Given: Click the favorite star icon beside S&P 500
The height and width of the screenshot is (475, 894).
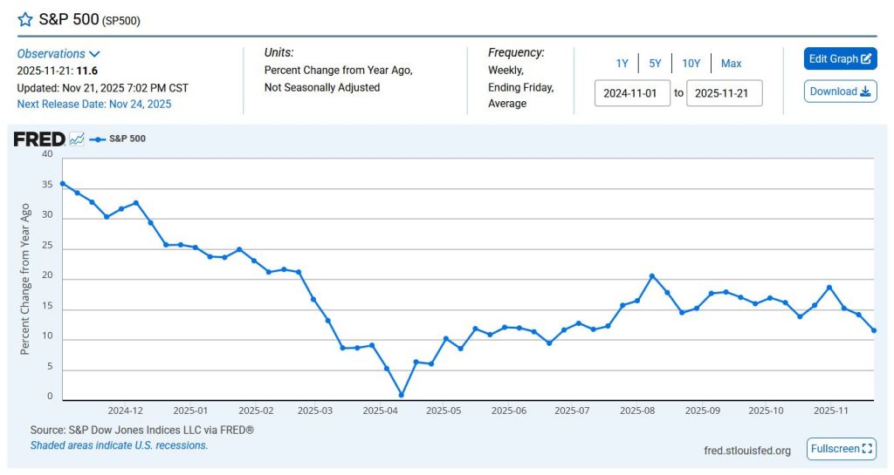Looking at the screenshot, I should pos(25,19).
